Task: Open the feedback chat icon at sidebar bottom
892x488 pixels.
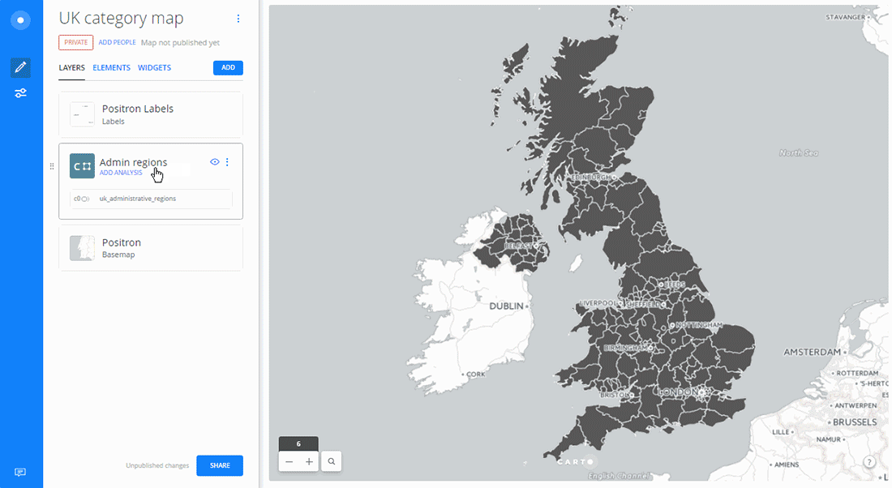Action: 20,471
